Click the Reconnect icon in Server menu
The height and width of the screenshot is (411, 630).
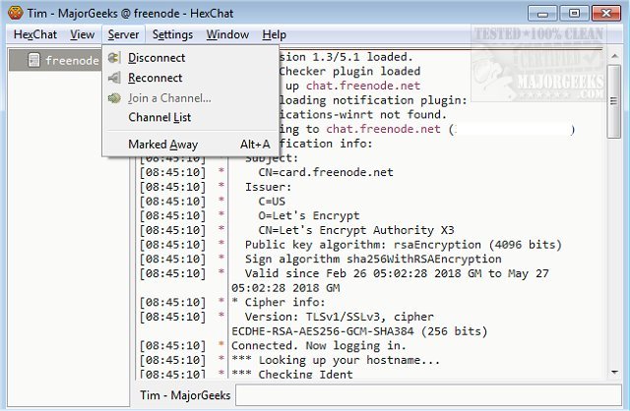(114, 78)
